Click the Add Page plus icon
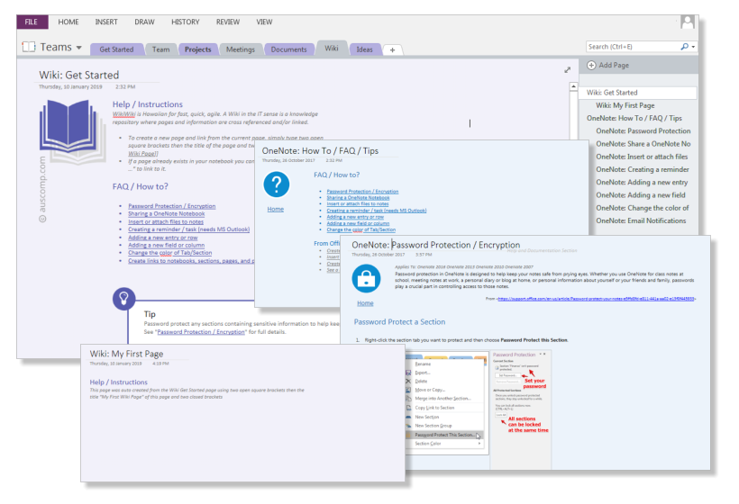 pos(591,65)
